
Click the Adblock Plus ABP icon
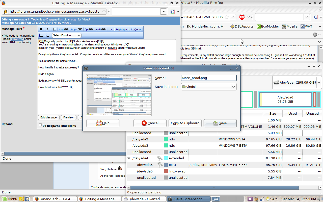click(242, 17)
